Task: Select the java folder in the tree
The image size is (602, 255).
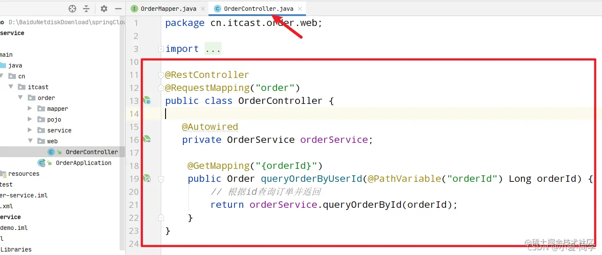Action: (x=15, y=65)
